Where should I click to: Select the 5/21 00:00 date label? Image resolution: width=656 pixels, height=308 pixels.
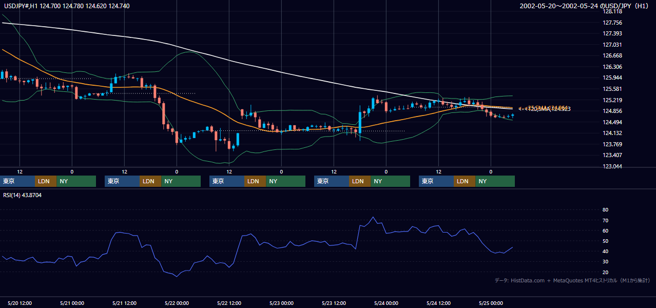point(72,303)
